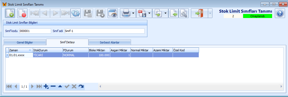Screen dimensions: 288x97
Task: Click the Asgari Miktar column header
Action: coord(120,50)
